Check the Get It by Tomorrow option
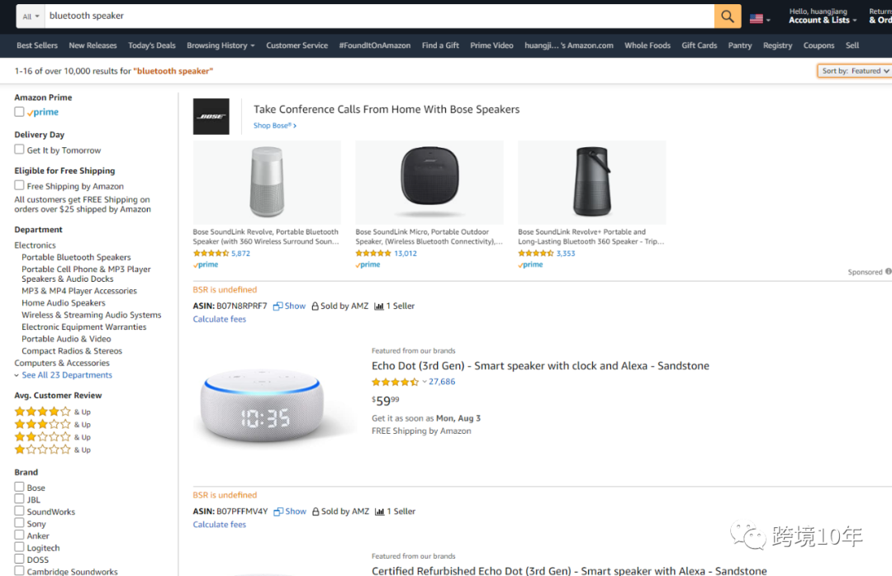The width and height of the screenshot is (892, 576). point(19,150)
